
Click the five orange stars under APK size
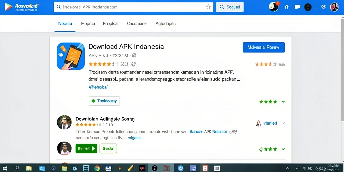pos(100,64)
